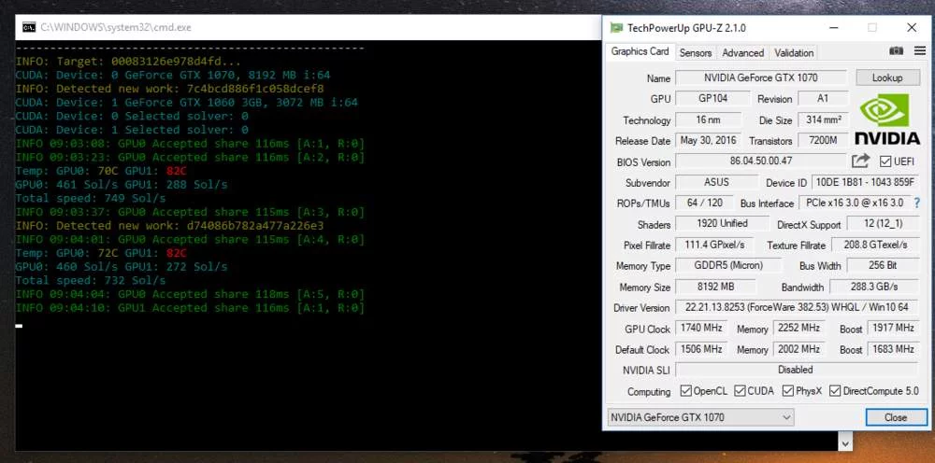Click the line 'Total speed: 732 Sol/s'
935x463 pixels.
pos(91,280)
